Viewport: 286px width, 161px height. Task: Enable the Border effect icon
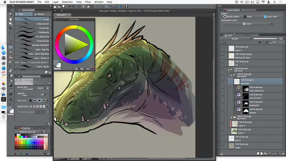tap(225, 17)
